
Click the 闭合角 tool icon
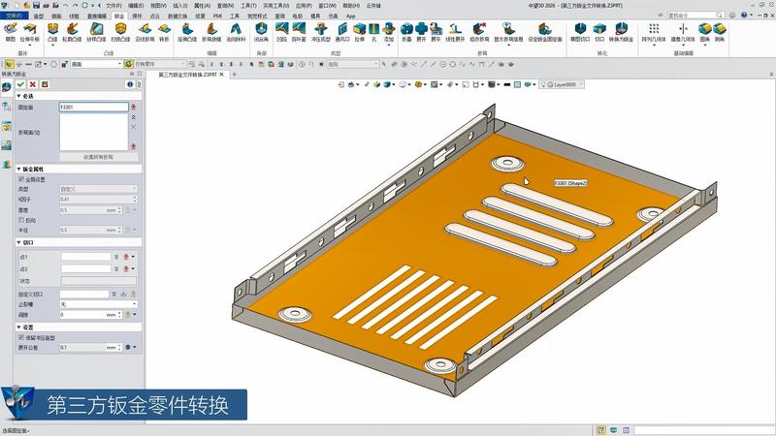[x=262, y=30]
